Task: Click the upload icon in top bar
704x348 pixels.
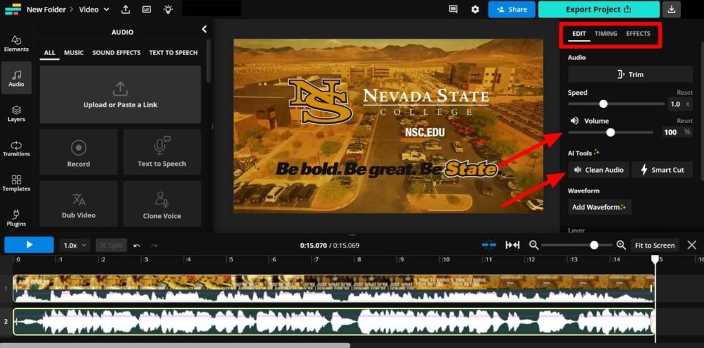Action: click(x=126, y=10)
